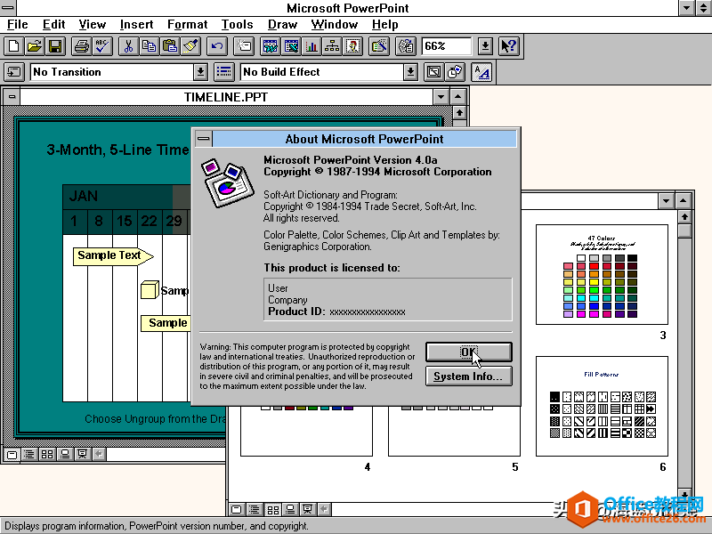Screen dimensions: 712x534
Task: Open the No Transition dropdown
Action: pos(202,71)
